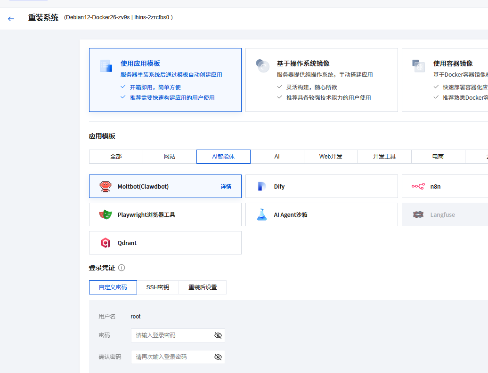Click the AI Agent沙箱 flask icon
The image size is (488, 373).
[x=262, y=215]
